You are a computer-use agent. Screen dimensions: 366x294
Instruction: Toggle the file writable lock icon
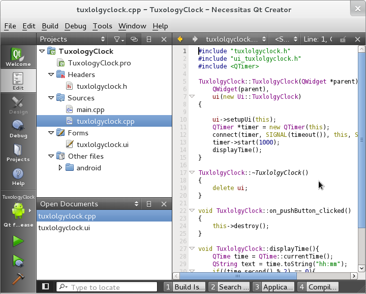click(x=343, y=40)
